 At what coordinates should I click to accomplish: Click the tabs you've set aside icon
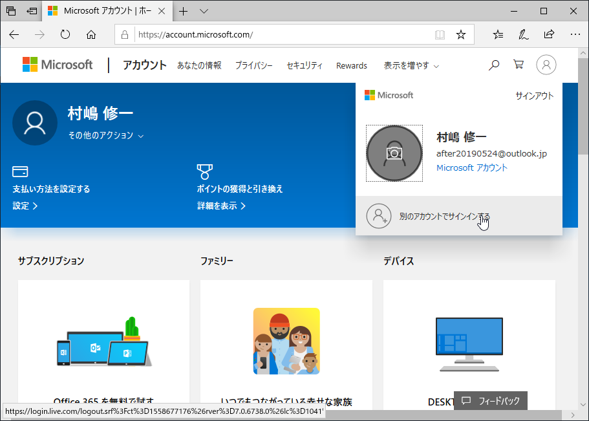pyautogui.click(x=11, y=11)
